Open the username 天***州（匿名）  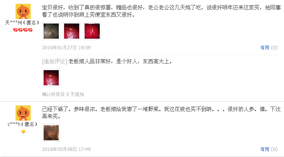click(22, 23)
